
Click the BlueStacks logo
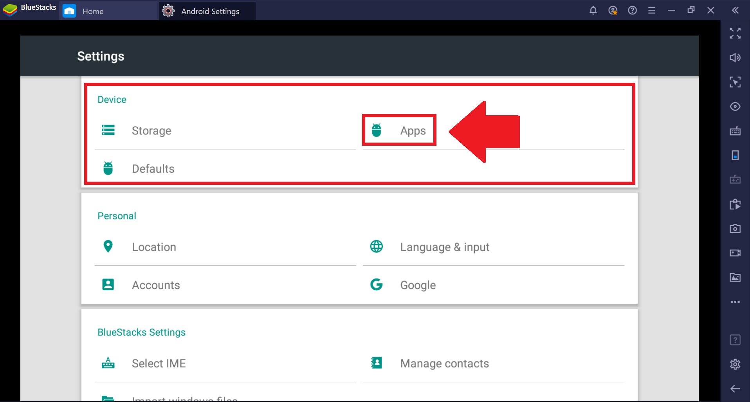(x=10, y=10)
